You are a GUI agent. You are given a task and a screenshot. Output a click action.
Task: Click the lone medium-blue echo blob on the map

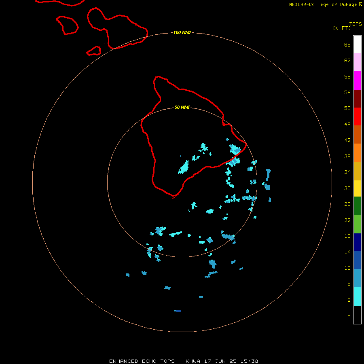tap(178, 311)
